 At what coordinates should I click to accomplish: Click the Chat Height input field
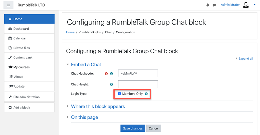pyautogui.click(x=138, y=84)
